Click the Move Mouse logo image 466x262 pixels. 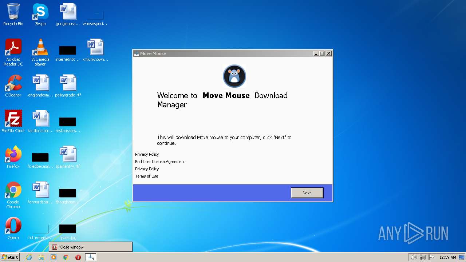[x=234, y=76]
